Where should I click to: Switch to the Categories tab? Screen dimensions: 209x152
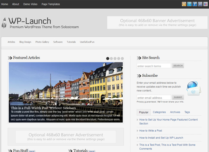click(x=159, y=112)
